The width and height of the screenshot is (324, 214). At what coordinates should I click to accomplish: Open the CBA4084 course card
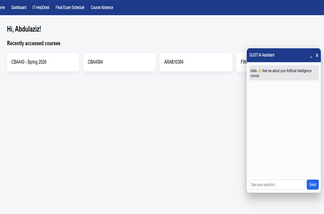tap(119, 62)
